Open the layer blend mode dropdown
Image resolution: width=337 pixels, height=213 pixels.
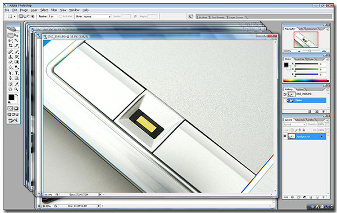tap(294, 124)
